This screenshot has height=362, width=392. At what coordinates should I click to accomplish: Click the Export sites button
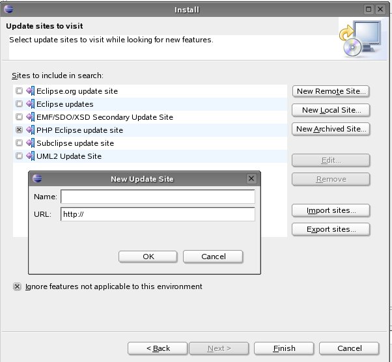pyautogui.click(x=331, y=229)
